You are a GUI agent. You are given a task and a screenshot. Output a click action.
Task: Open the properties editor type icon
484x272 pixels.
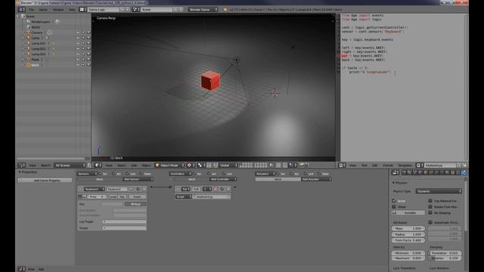click(x=396, y=173)
